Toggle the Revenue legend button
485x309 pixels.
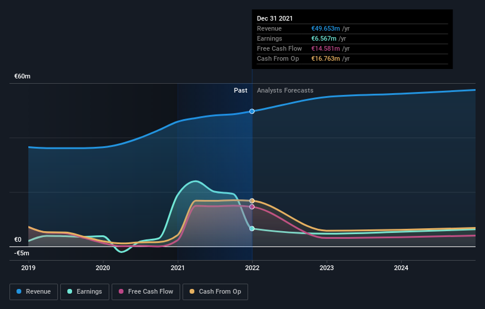tap(34, 292)
